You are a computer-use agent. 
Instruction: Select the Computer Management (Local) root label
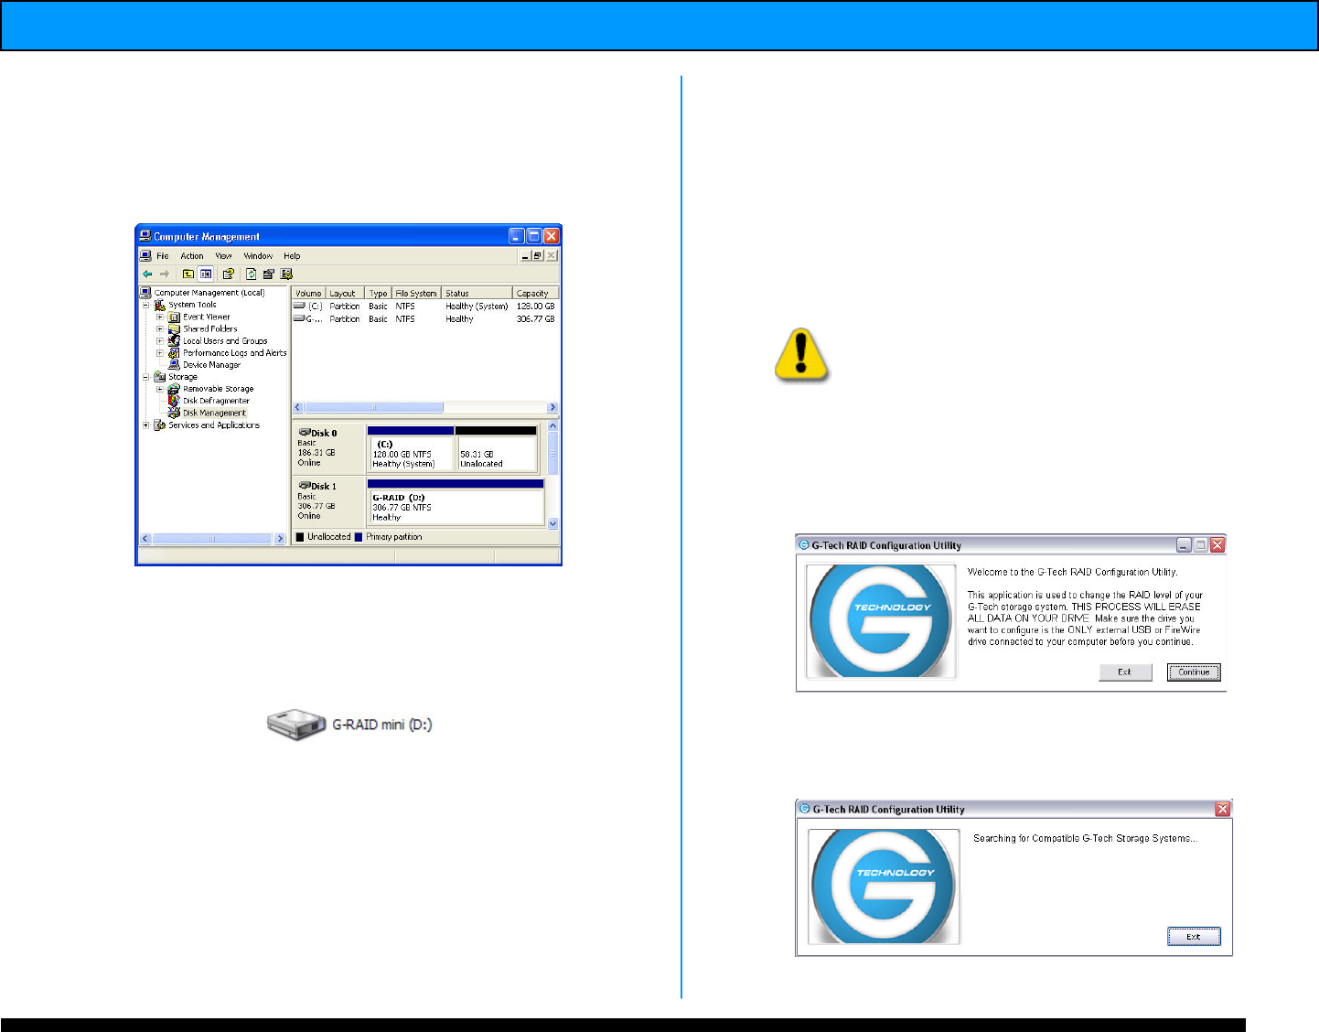(209, 293)
